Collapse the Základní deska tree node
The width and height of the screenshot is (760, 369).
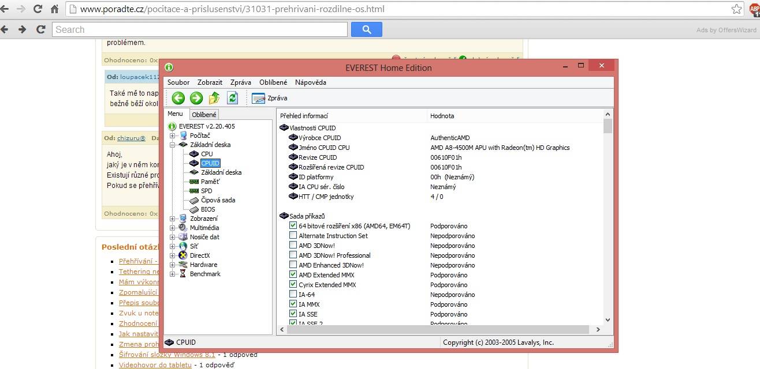click(172, 145)
